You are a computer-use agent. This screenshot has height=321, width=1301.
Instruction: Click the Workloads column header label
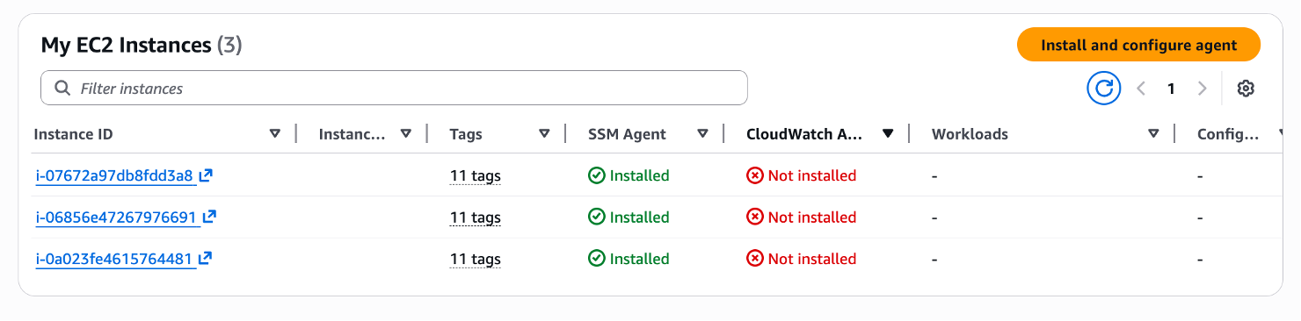[x=970, y=134]
